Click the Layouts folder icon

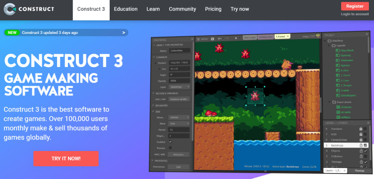click(x=334, y=45)
